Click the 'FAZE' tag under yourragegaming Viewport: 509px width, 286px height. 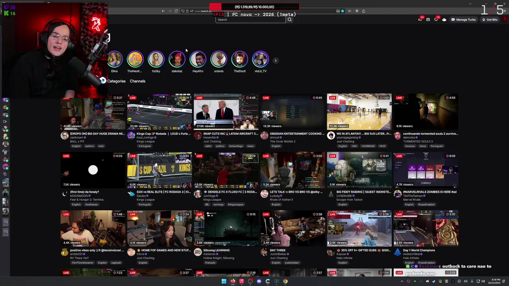[383, 146]
